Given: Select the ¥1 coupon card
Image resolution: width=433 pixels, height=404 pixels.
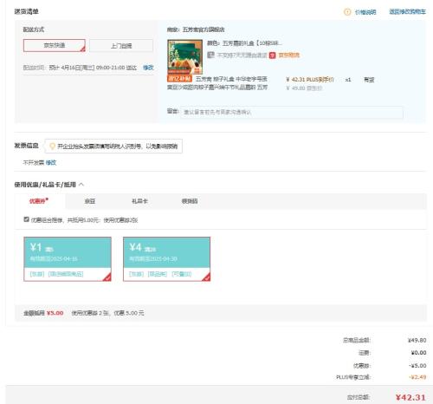Looking at the screenshot, I should click(68, 259).
